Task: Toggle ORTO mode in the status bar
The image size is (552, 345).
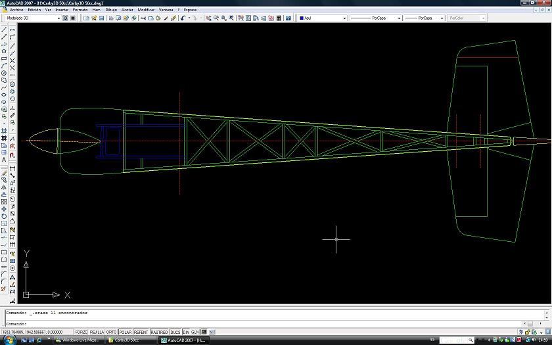Action: (112, 333)
